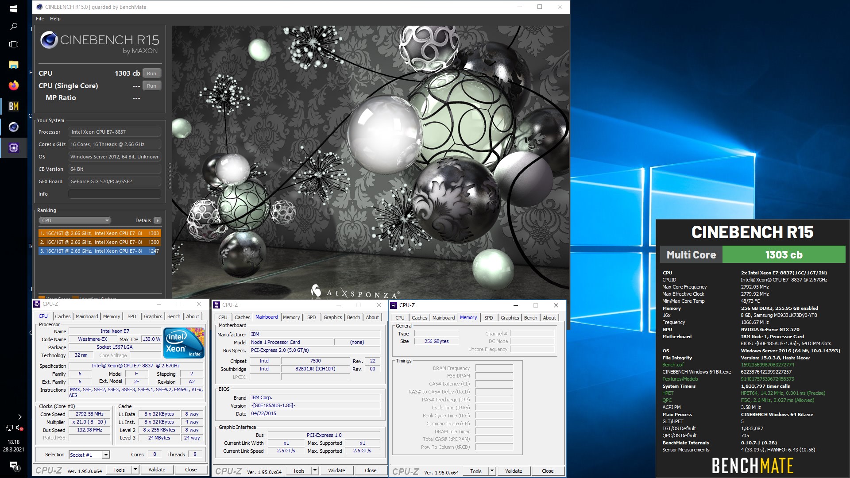
Task: Open SPD tab in first CPU-Z window
Action: (132, 316)
